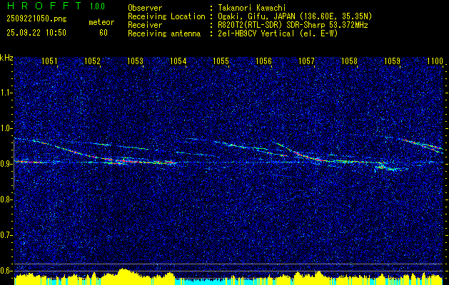Click the 2el-HB9CV Vertical antenna text
The width and height of the screenshot is (449, 285).
[x=278, y=33]
